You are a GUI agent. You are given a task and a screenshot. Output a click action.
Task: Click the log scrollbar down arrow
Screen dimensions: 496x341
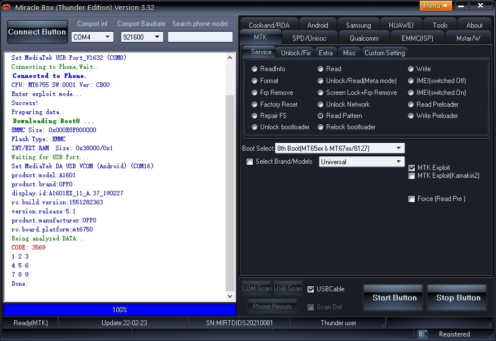point(230,296)
